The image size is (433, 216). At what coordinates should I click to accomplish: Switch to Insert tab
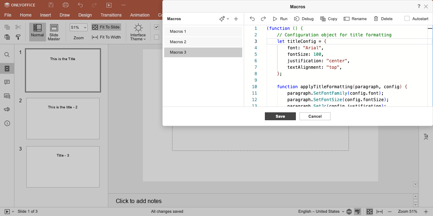(45, 15)
